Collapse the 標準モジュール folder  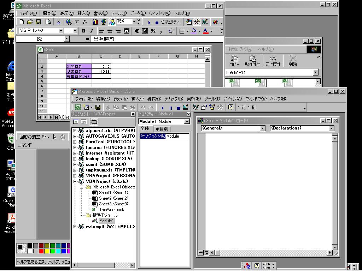[81, 216]
